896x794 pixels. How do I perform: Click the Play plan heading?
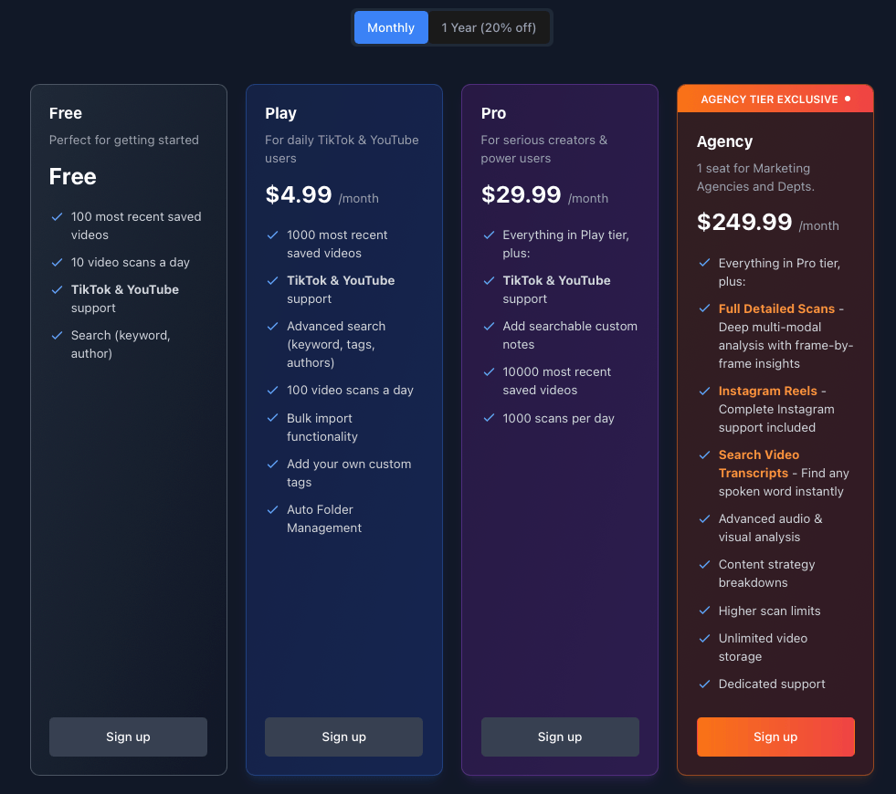click(280, 113)
